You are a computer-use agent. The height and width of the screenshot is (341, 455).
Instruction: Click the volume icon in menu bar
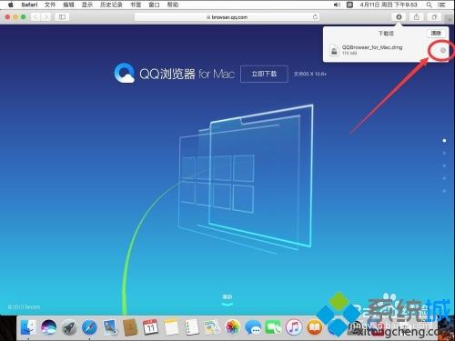tap(337, 5)
